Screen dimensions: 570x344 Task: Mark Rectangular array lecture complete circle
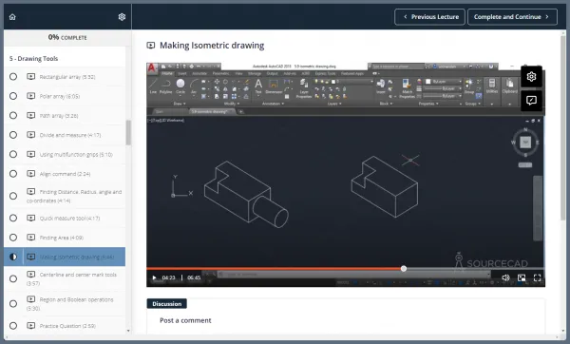pos(13,77)
